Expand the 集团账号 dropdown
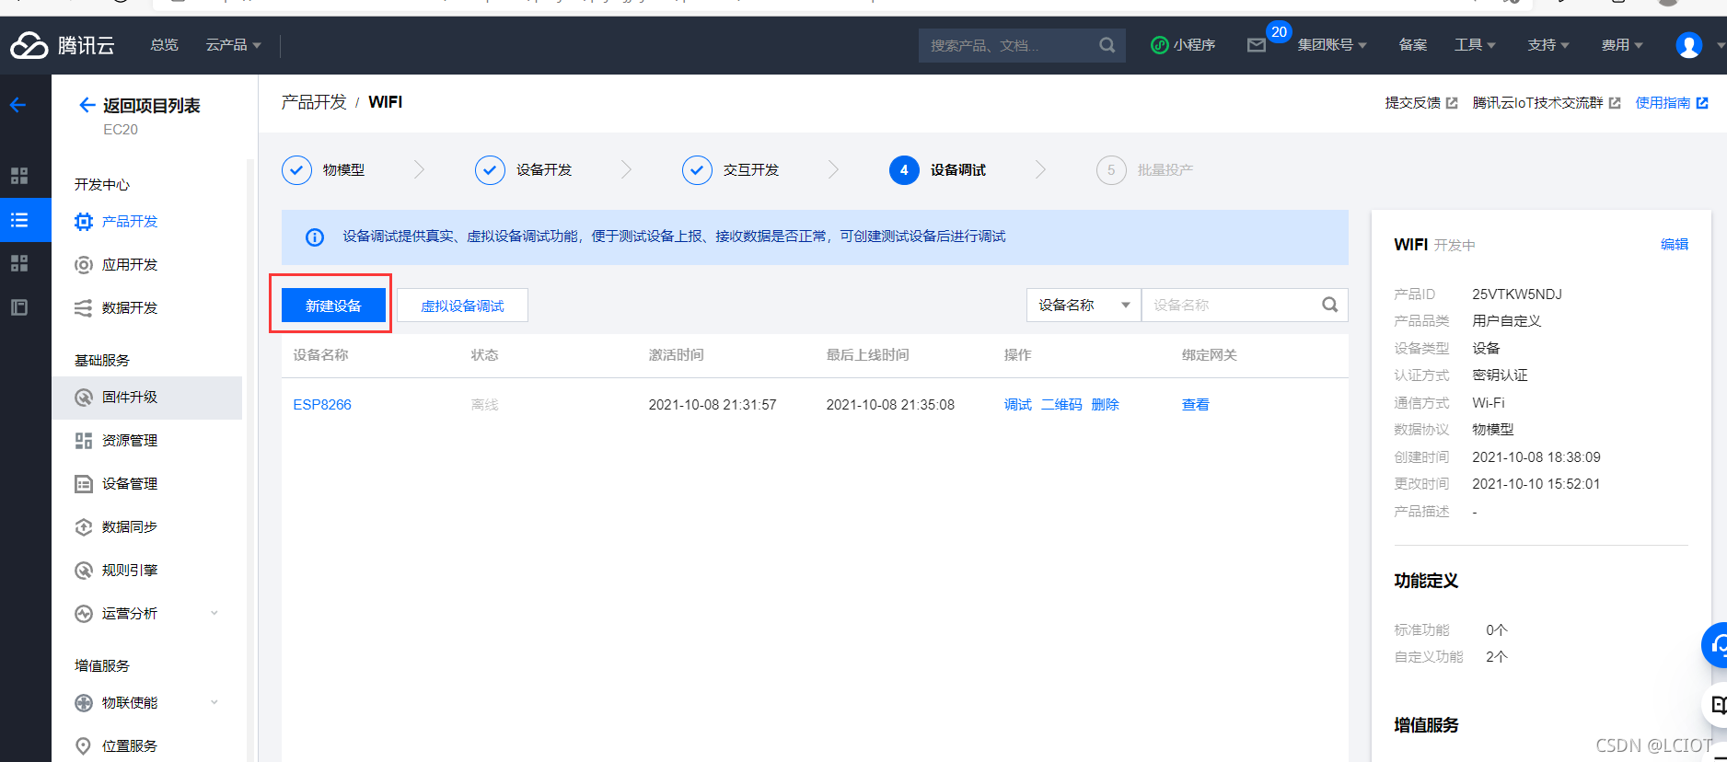The width and height of the screenshot is (1727, 762). tap(1331, 45)
